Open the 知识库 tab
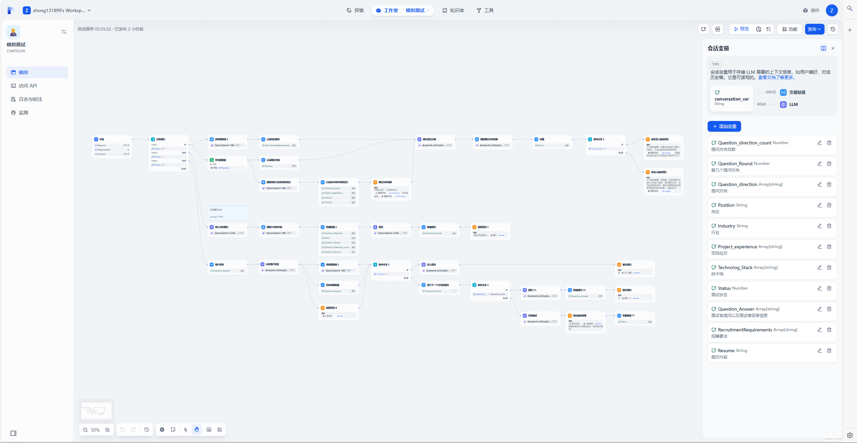Image resolution: width=857 pixels, height=443 pixels. pos(453,10)
